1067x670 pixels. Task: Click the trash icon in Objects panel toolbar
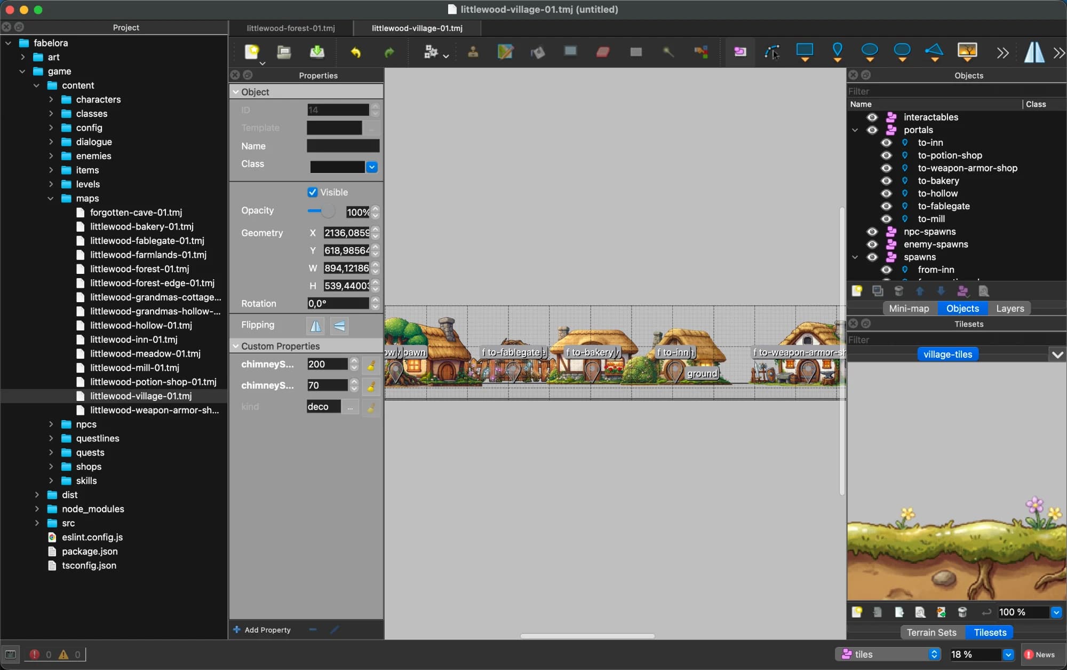pos(899,291)
